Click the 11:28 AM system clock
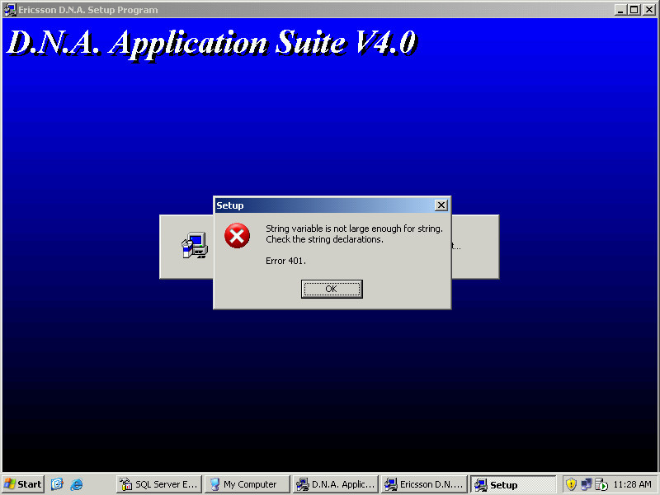The height and width of the screenshot is (495, 660). click(x=632, y=484)
